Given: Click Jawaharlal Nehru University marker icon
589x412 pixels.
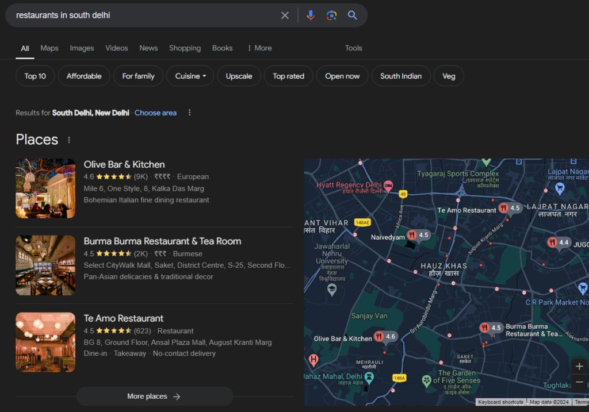Looking at the screenshot, I should (332, 289).
